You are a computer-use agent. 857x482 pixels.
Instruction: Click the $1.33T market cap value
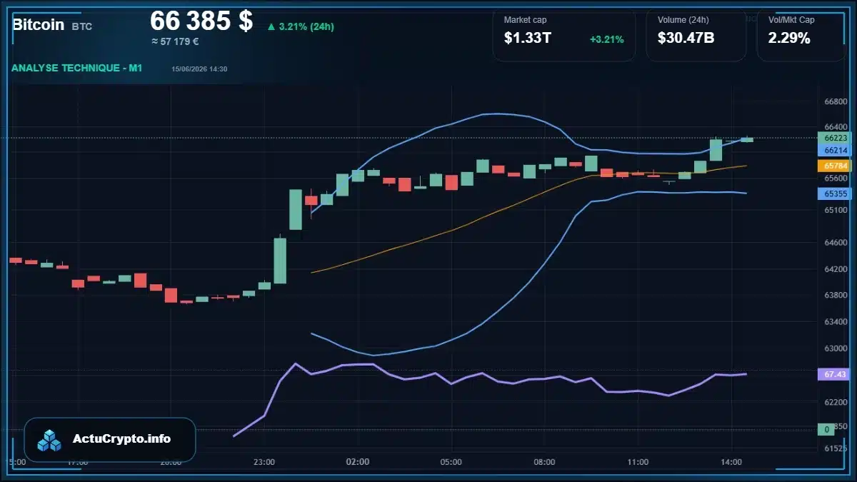tap(527, 39)
